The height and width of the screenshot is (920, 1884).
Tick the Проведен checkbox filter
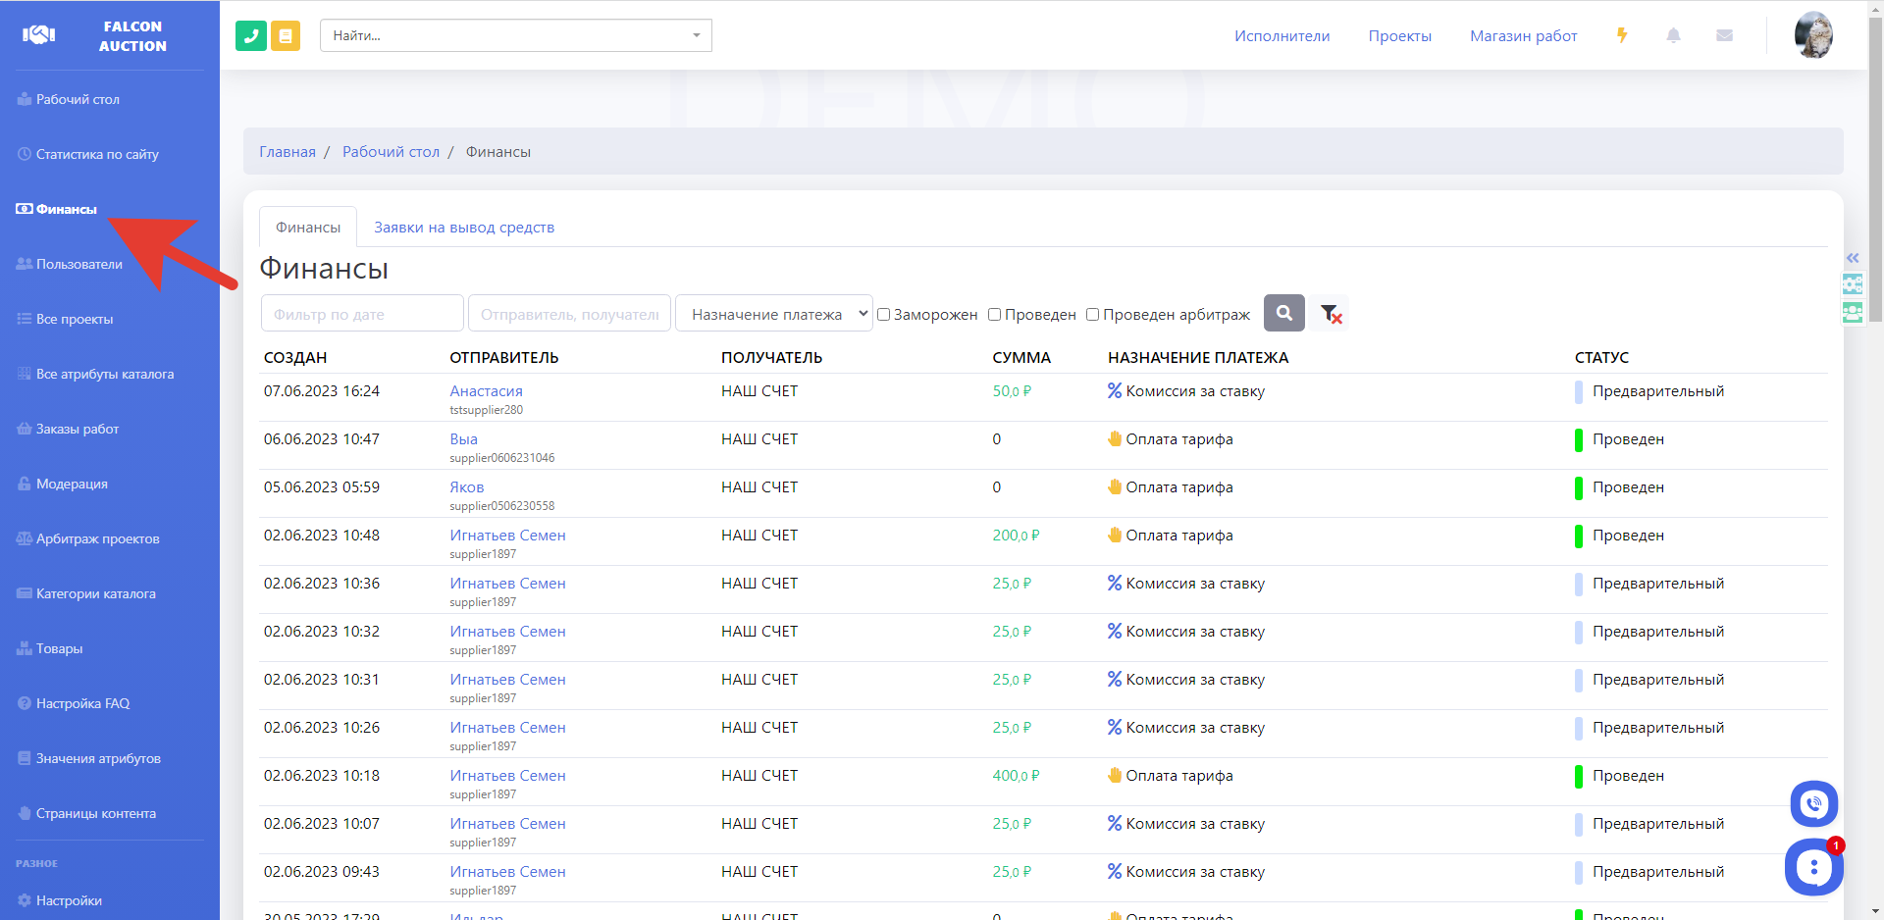coord(994,315)
